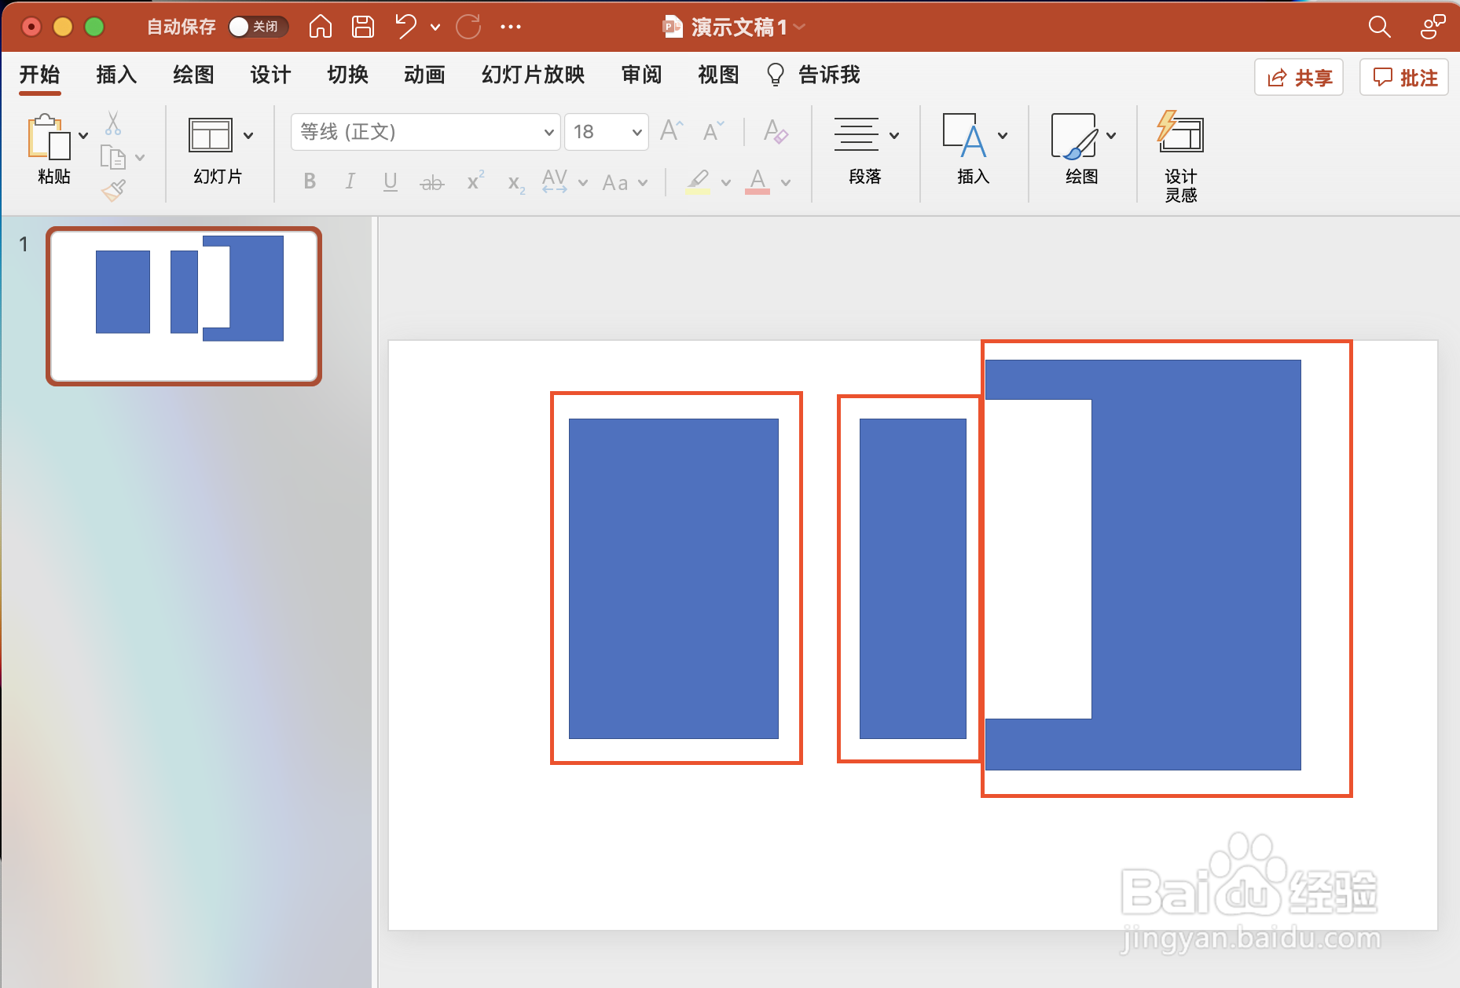The height and width of the screenshot is (988, 1460).
Task: Open the 设计 tab
Action: pos(271,75)
